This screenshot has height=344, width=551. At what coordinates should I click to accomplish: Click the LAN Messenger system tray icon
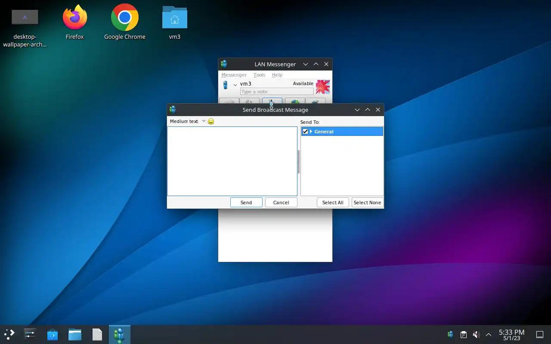450,334
